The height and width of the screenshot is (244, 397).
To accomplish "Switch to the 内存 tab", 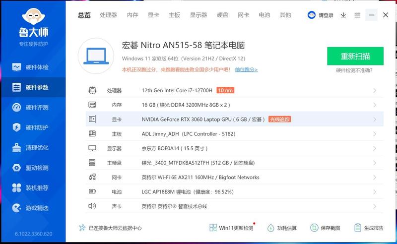I will (x=132, y=15).
